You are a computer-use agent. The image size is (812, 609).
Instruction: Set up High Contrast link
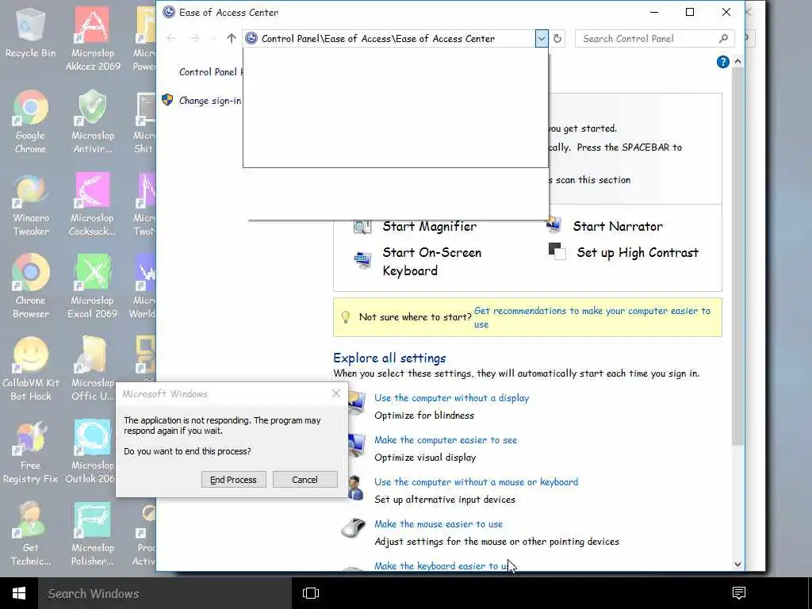[x=638, y=253]
